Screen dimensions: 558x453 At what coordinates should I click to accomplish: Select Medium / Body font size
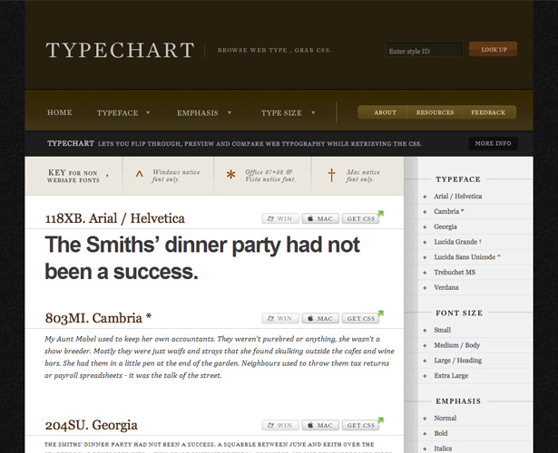point(457,345)
